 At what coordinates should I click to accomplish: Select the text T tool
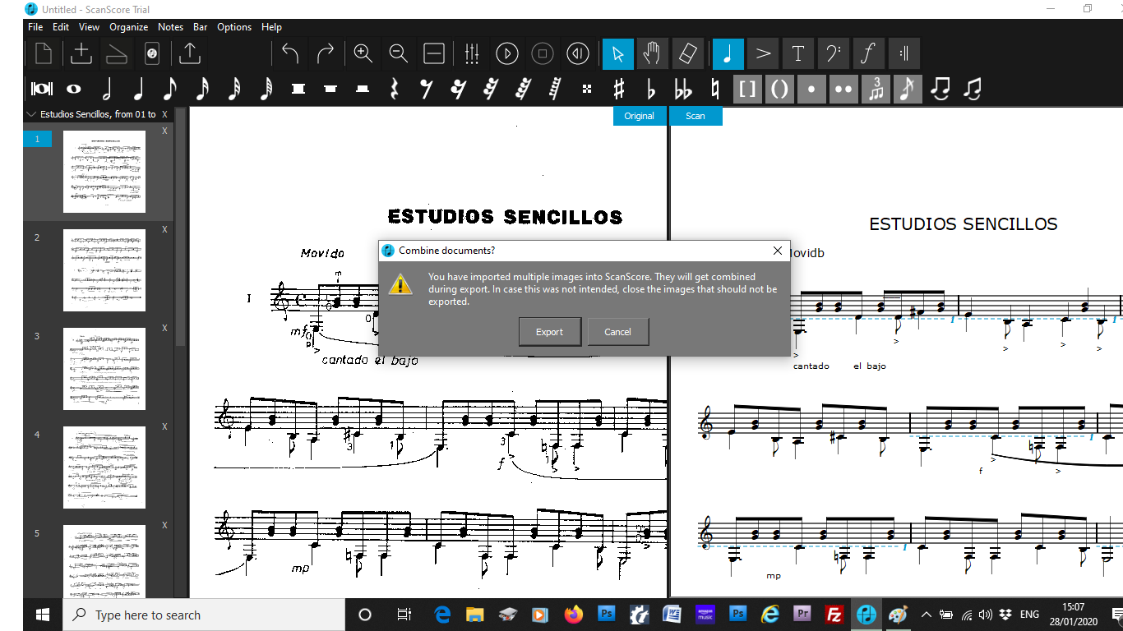click(797, 54)
